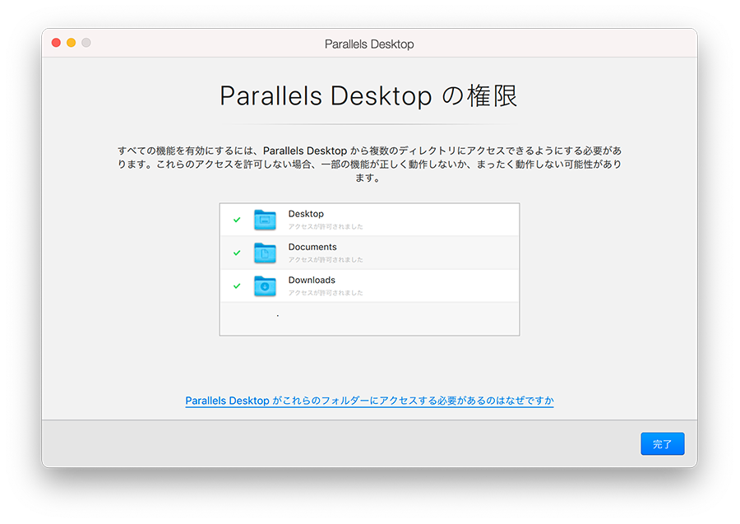The image size is (740, 524).
Task: Minimize the window with the yellow button
Action: point(72,43)
